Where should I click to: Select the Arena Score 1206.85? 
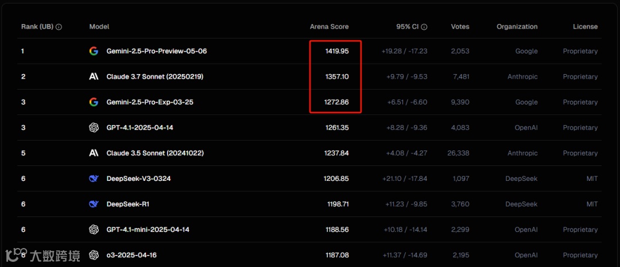pos(336,179)
